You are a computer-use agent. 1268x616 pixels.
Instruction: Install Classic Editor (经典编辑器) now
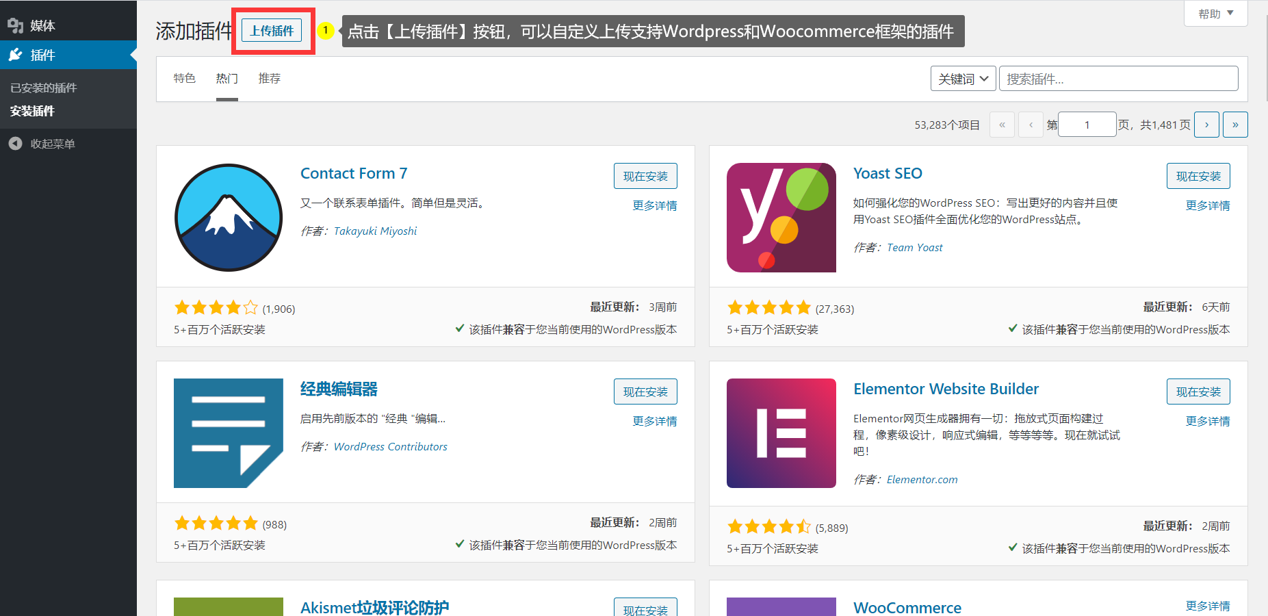pyautogui.click(x=645, y=392)
